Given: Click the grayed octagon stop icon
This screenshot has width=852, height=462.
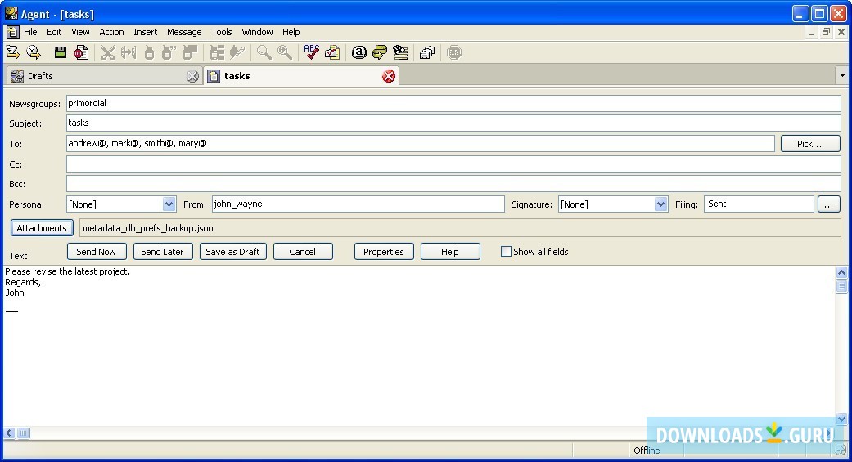Looking at the screenshot, I should pyautogui.click(x=454, y=52).
